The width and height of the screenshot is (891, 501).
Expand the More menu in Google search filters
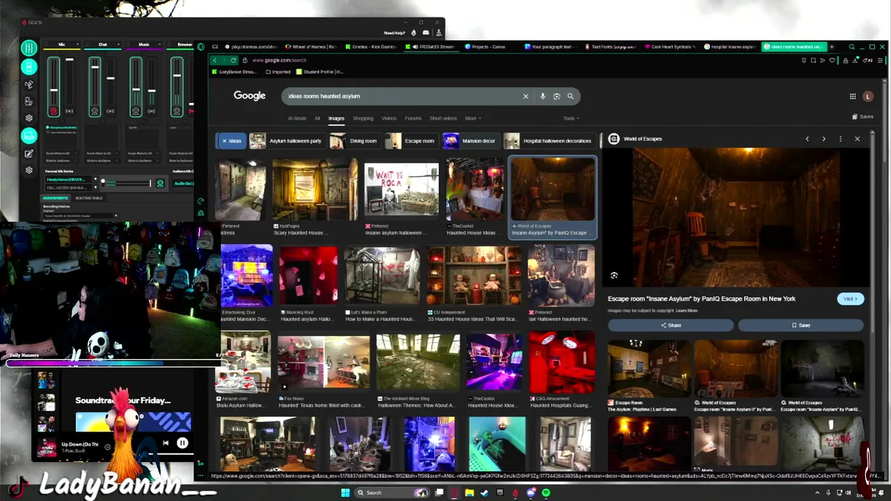(x=473, y=118)
